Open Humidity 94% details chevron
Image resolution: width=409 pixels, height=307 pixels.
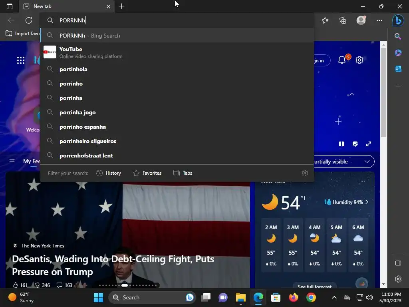click(367, 202)
